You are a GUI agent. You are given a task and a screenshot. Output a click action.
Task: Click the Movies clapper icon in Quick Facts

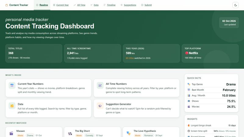189,107
